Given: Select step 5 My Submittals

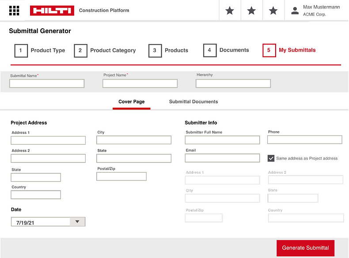Looking at the screenshot, I should [x=289, y=50].
